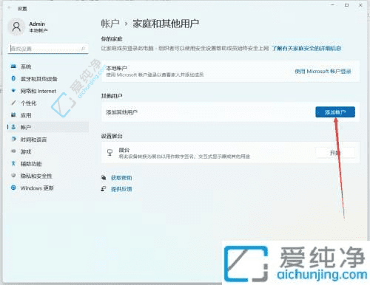Click the Admin account name

(37, 24)
